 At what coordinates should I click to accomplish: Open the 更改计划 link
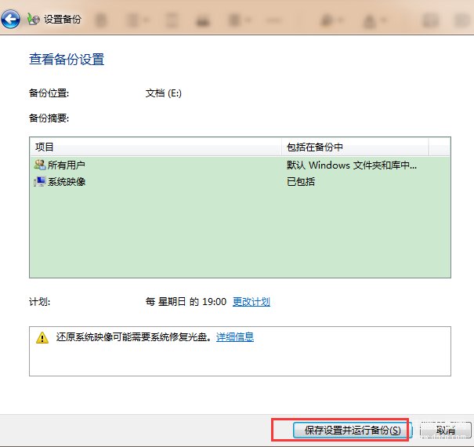251,302
